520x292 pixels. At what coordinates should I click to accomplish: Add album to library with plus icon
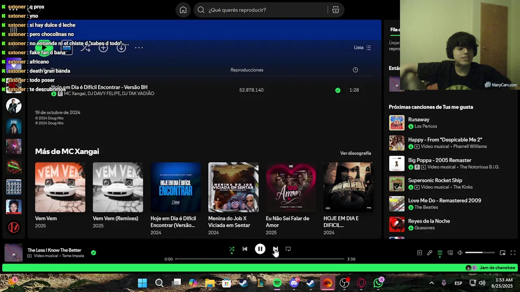[x=103, y=48]
